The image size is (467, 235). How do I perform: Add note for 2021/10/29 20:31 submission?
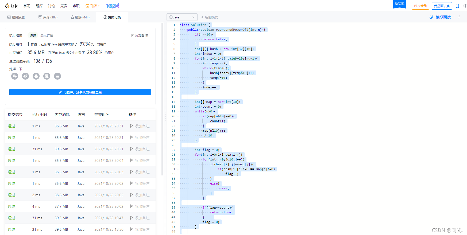pos(140,126)
